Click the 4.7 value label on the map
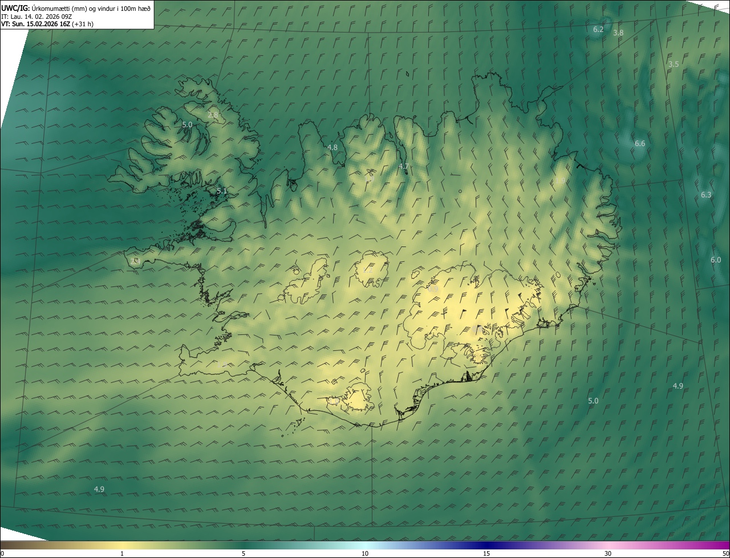The image size is (730, 558). (x=404, y=167)
